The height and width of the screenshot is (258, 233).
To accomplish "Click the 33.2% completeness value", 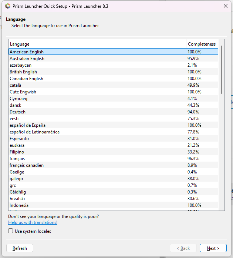I will [193, 152].
